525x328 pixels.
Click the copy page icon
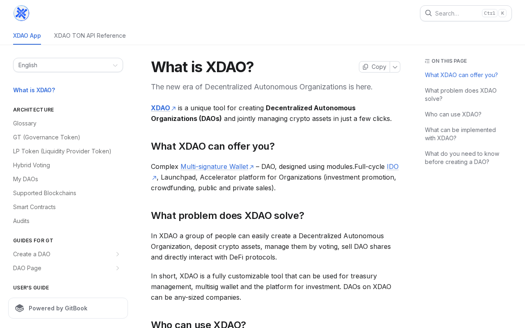[x=365, y=67]
